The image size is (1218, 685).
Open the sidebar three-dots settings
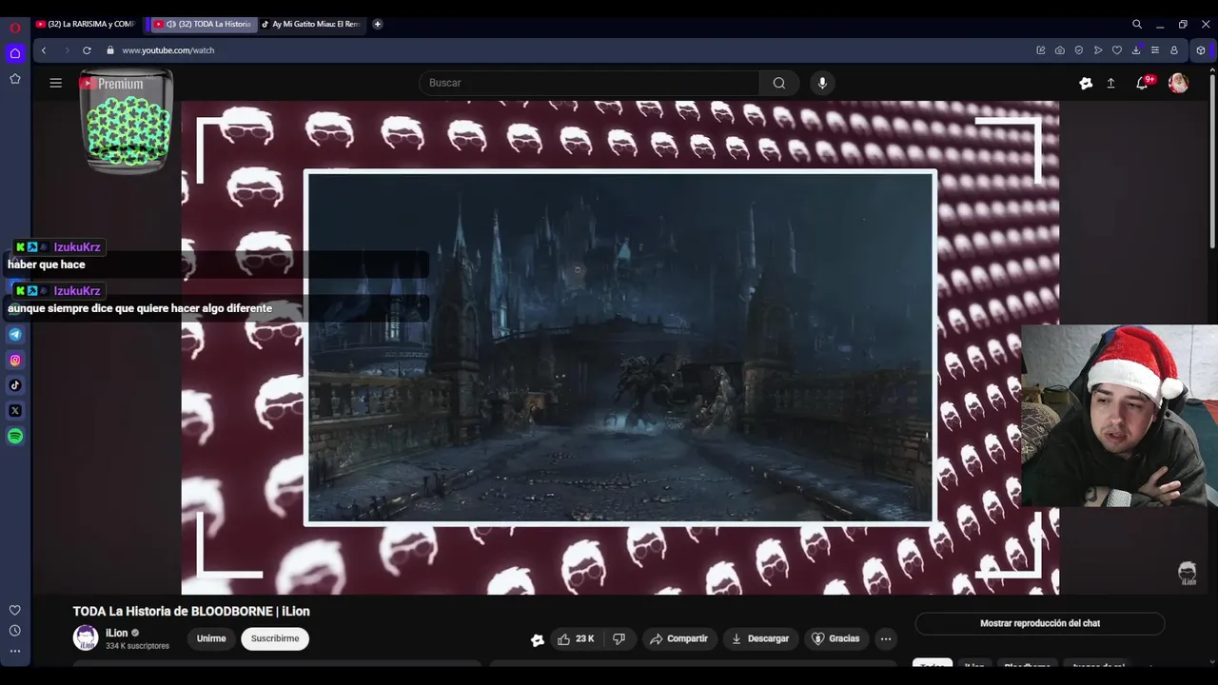tap(15, 652)
